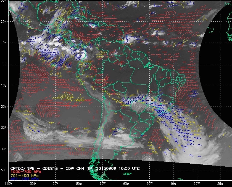Click the 30W longitude axis label
Screen dimensions: 232x187
pos(197,183)
